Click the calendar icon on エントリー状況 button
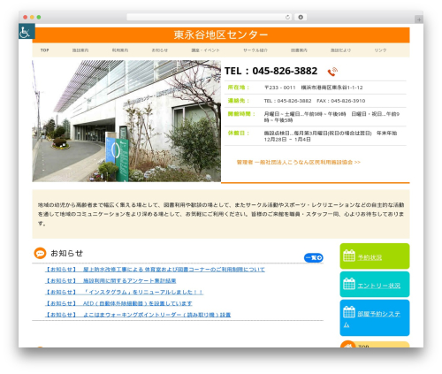This screenshot has width=442, height=374. (x=349, y=284)
